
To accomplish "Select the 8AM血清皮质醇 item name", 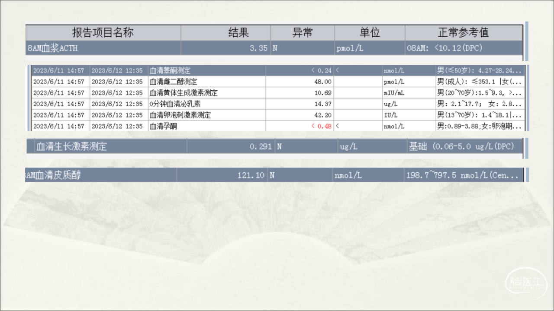I will pos(53,175).
